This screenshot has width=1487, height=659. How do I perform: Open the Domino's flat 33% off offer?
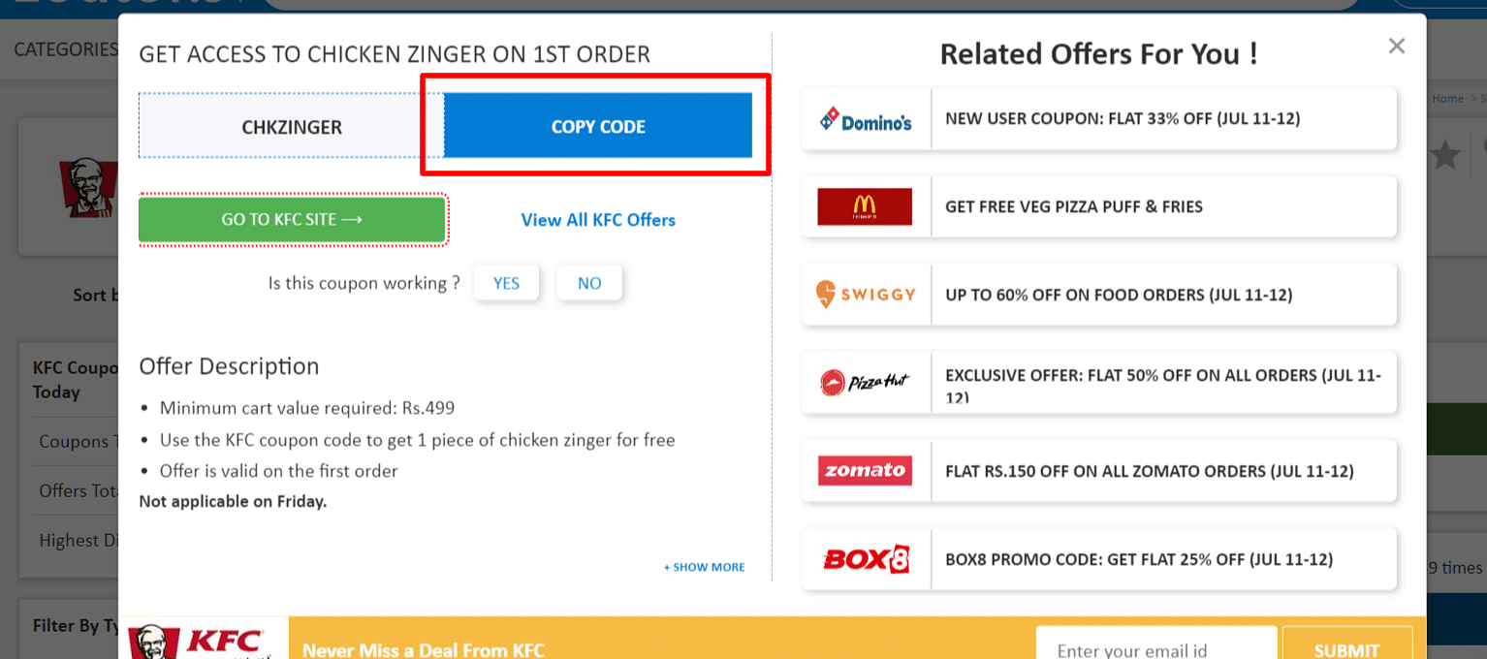[x=1099, y=119]
